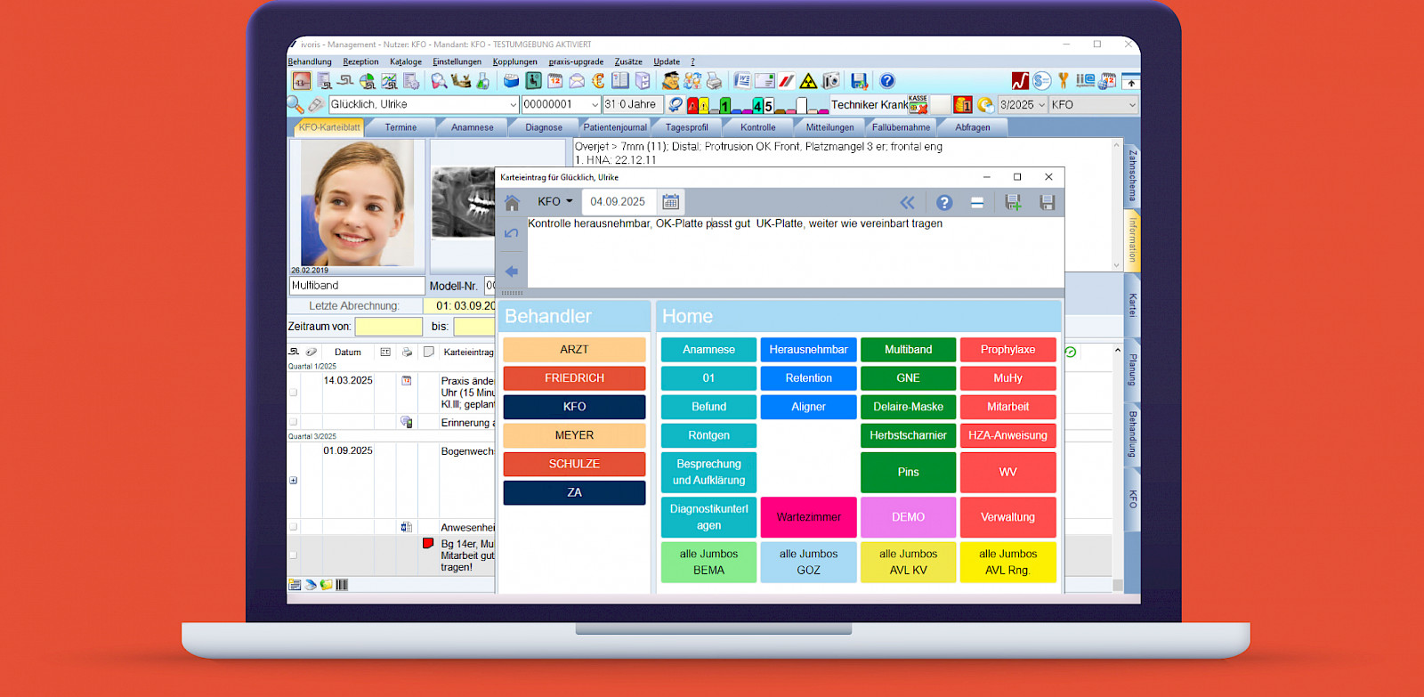
Task: Open the calendar date picker icon
Action: click(x=670, y=202)
